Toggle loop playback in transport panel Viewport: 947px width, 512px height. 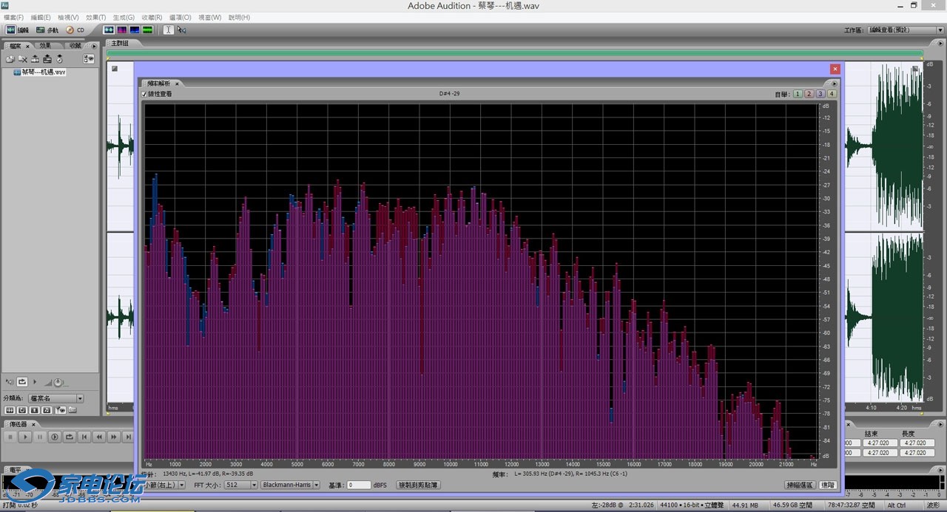(x=70, y=437)
